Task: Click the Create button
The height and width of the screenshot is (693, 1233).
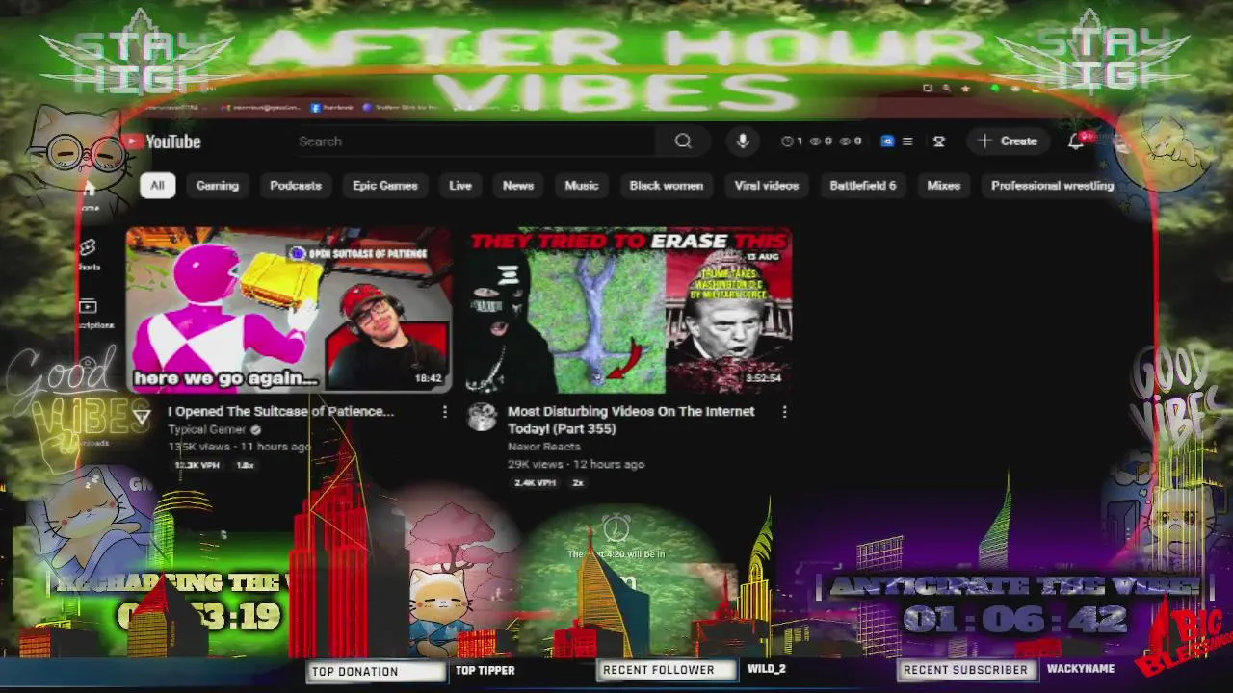Action: click(1008, 141)
